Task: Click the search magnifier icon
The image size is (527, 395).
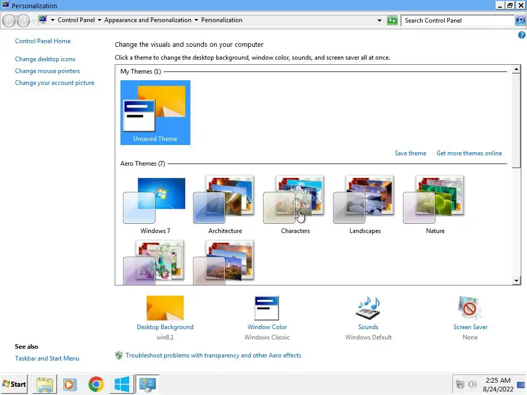Action: tap(520, 21)
